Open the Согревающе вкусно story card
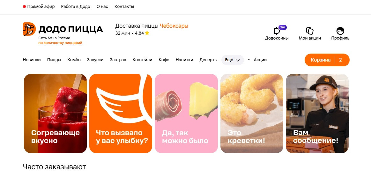This screenshot has height=177, width=371. [56, 114]
